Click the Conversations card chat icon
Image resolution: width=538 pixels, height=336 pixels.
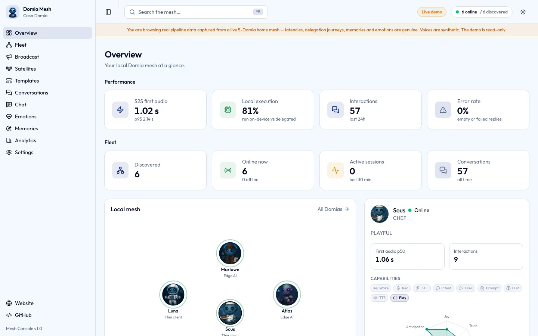pyautogui.click(x=443, y=170)
